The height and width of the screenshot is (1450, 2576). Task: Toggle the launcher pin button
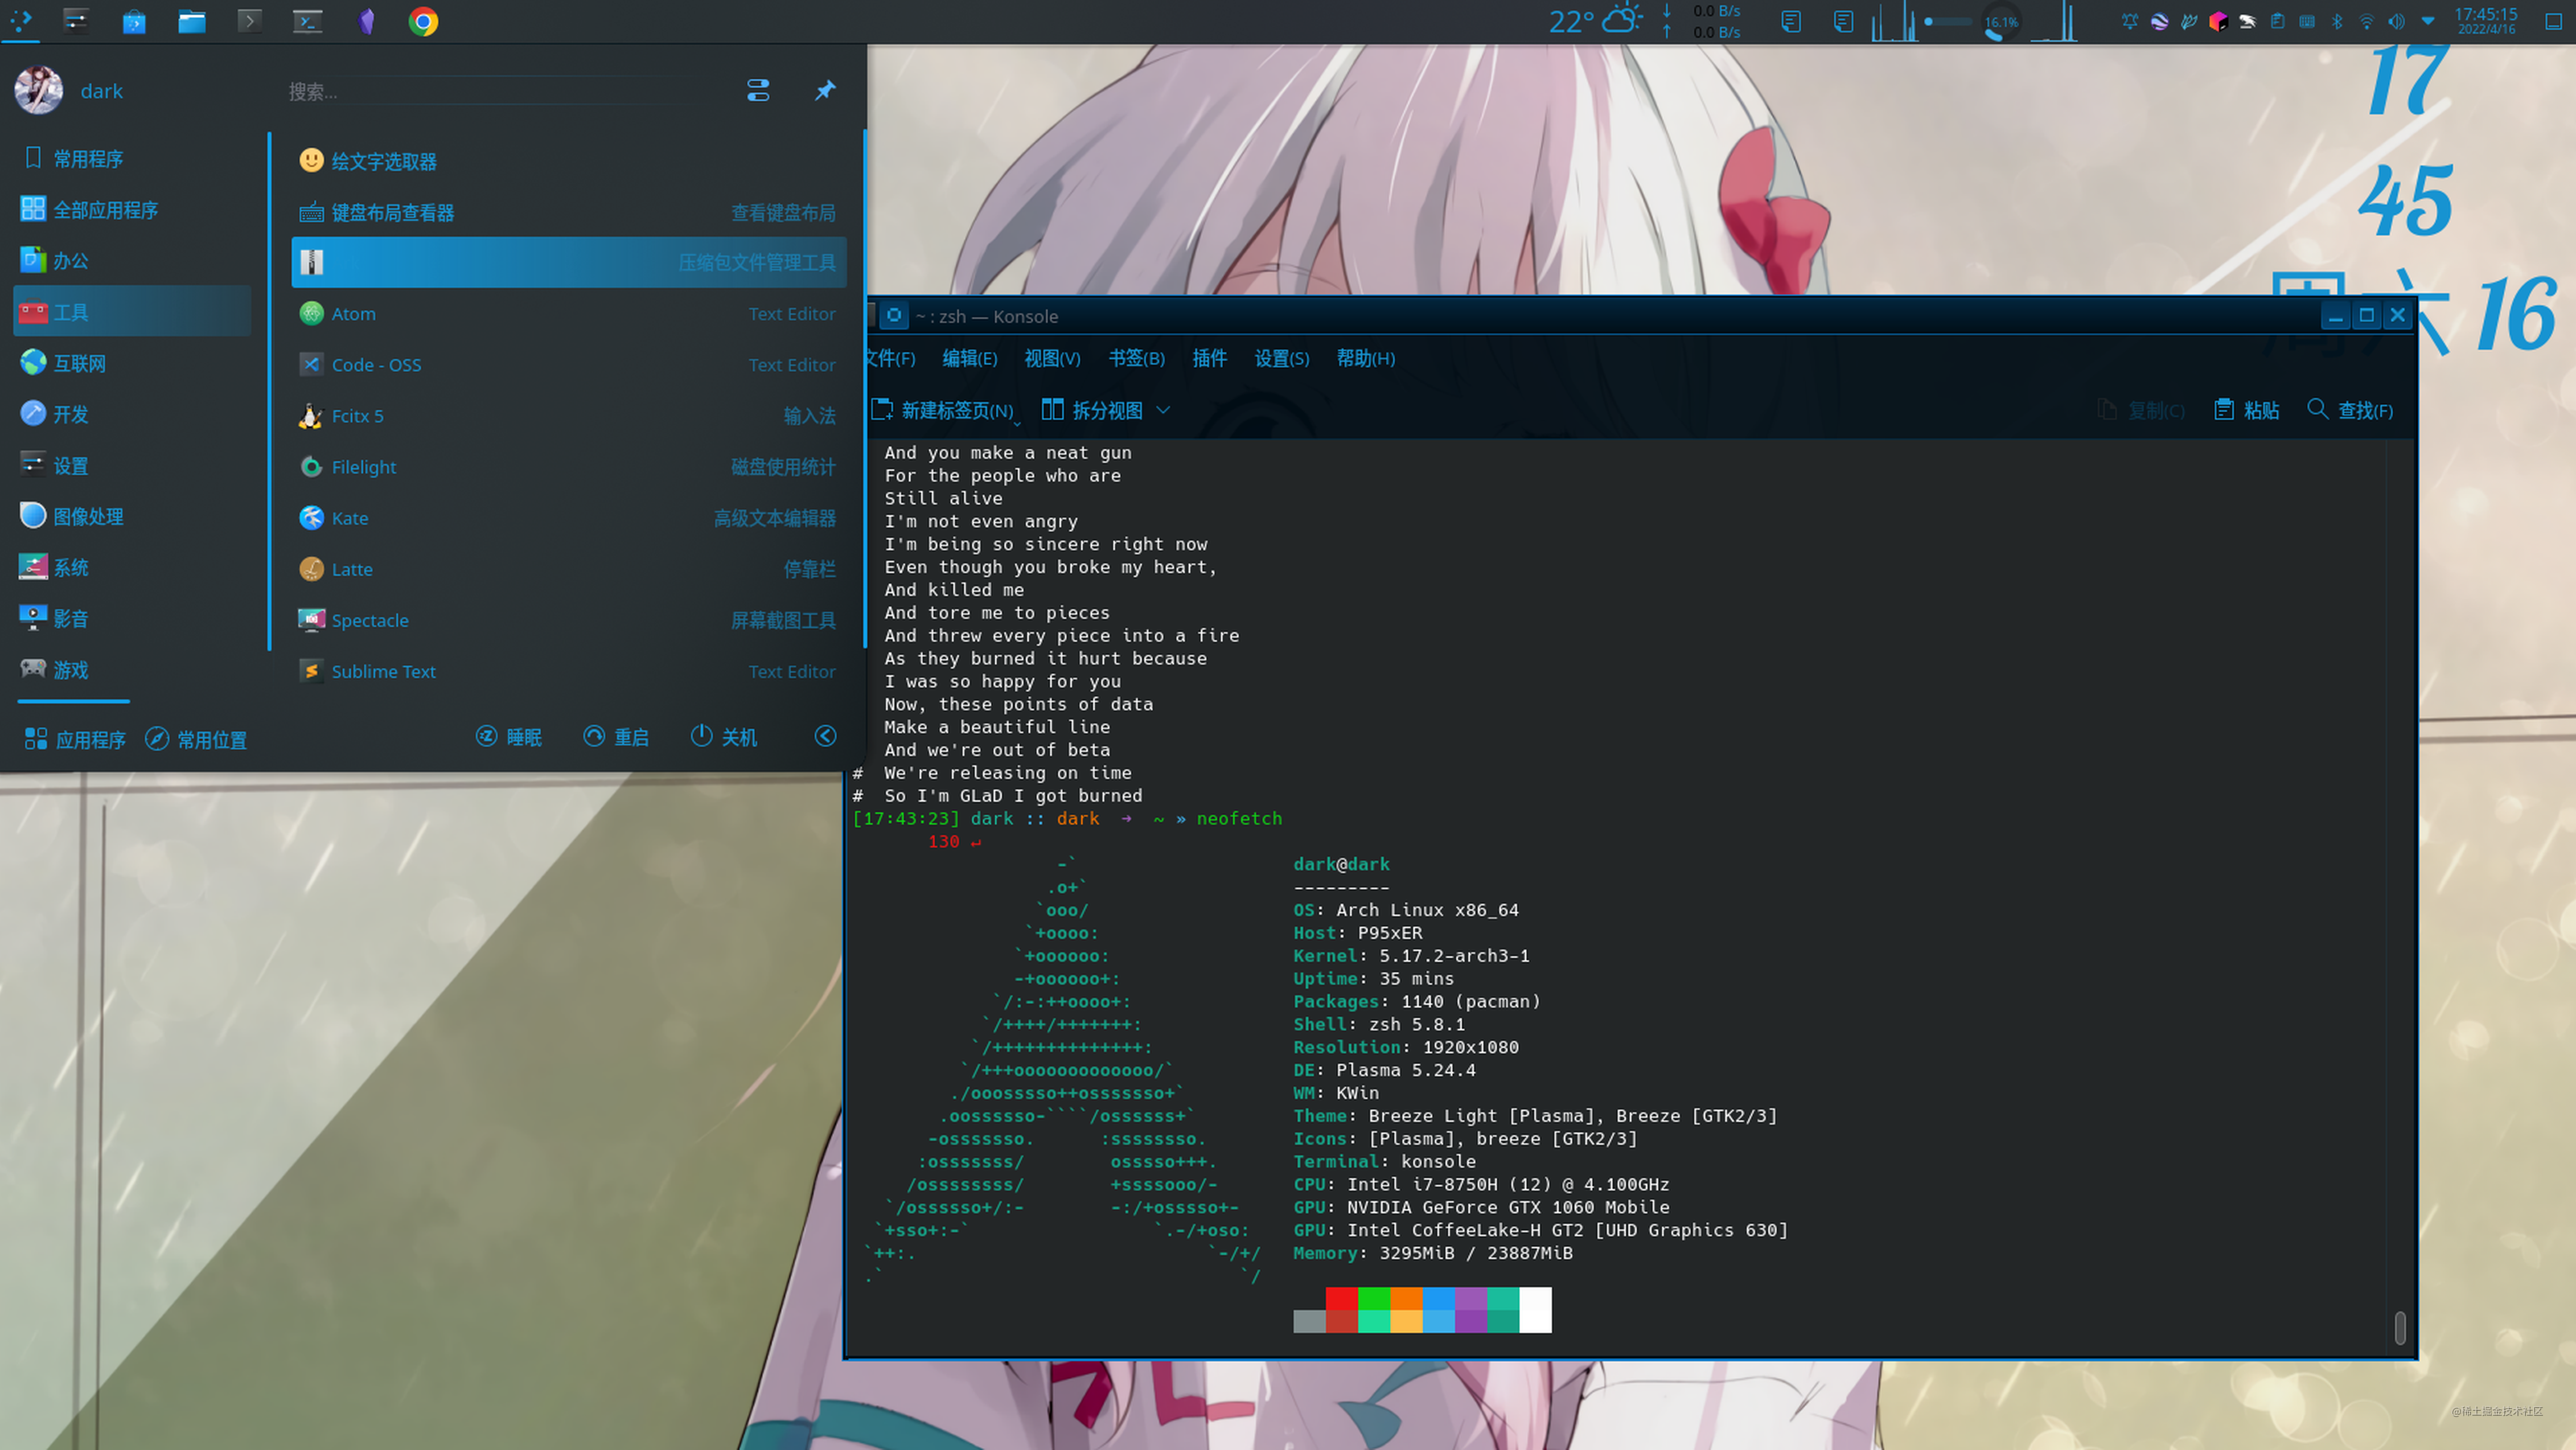pyautogui.click(x=825, y=90)
